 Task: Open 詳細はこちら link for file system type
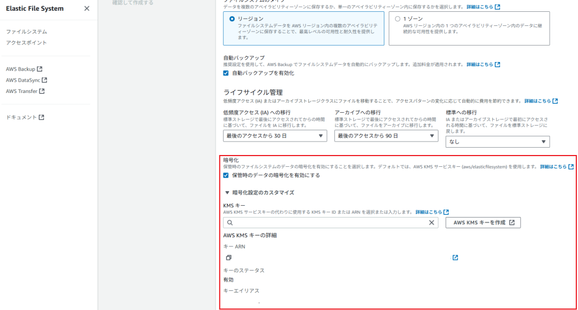coord(483,7)
